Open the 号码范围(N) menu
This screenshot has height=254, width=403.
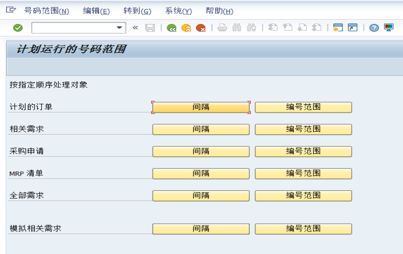[x=46, y=11]
